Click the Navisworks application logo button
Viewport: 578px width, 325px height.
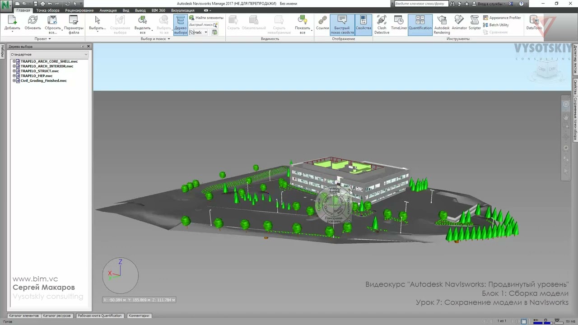coord(6,5)
